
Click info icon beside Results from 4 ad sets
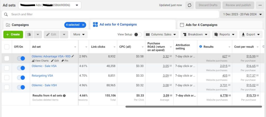pos(64,96)
